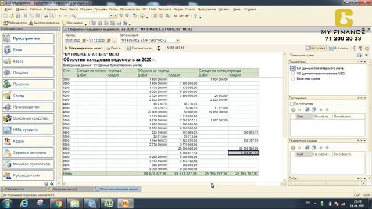This screenshot has width=372, height=209.
Task: Open the Производство section
Action: (28, 107)
